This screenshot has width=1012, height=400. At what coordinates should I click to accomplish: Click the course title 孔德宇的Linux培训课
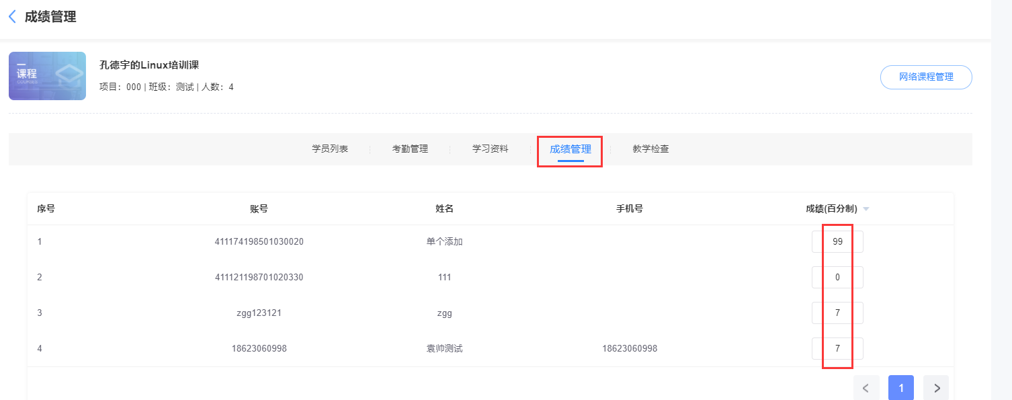(x=149, y=65)
